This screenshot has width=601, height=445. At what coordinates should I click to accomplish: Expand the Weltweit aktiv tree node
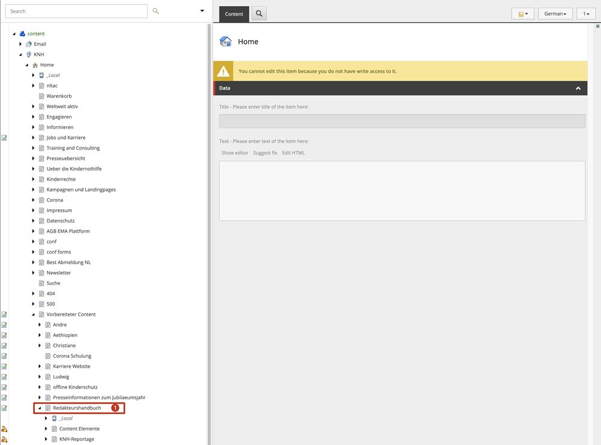point(34,106)
